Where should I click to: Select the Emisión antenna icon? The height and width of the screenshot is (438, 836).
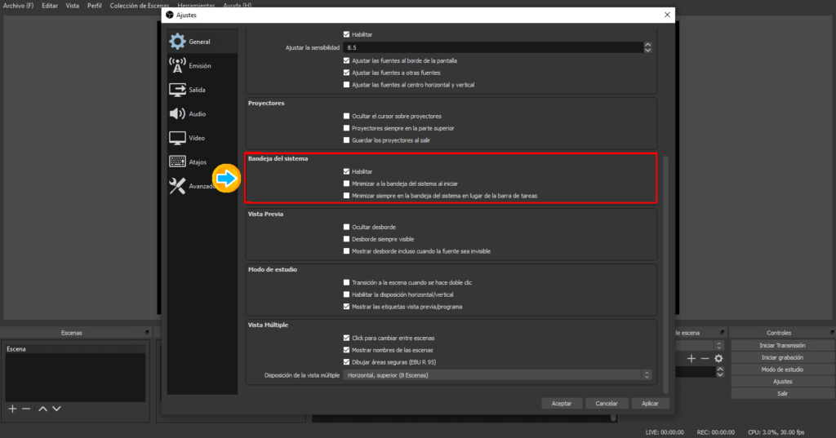pos(177,65)
